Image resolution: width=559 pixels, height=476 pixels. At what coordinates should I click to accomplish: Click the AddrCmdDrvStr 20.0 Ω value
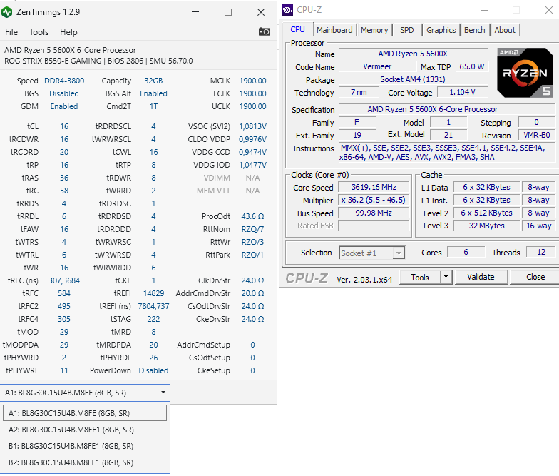point(252,293)
